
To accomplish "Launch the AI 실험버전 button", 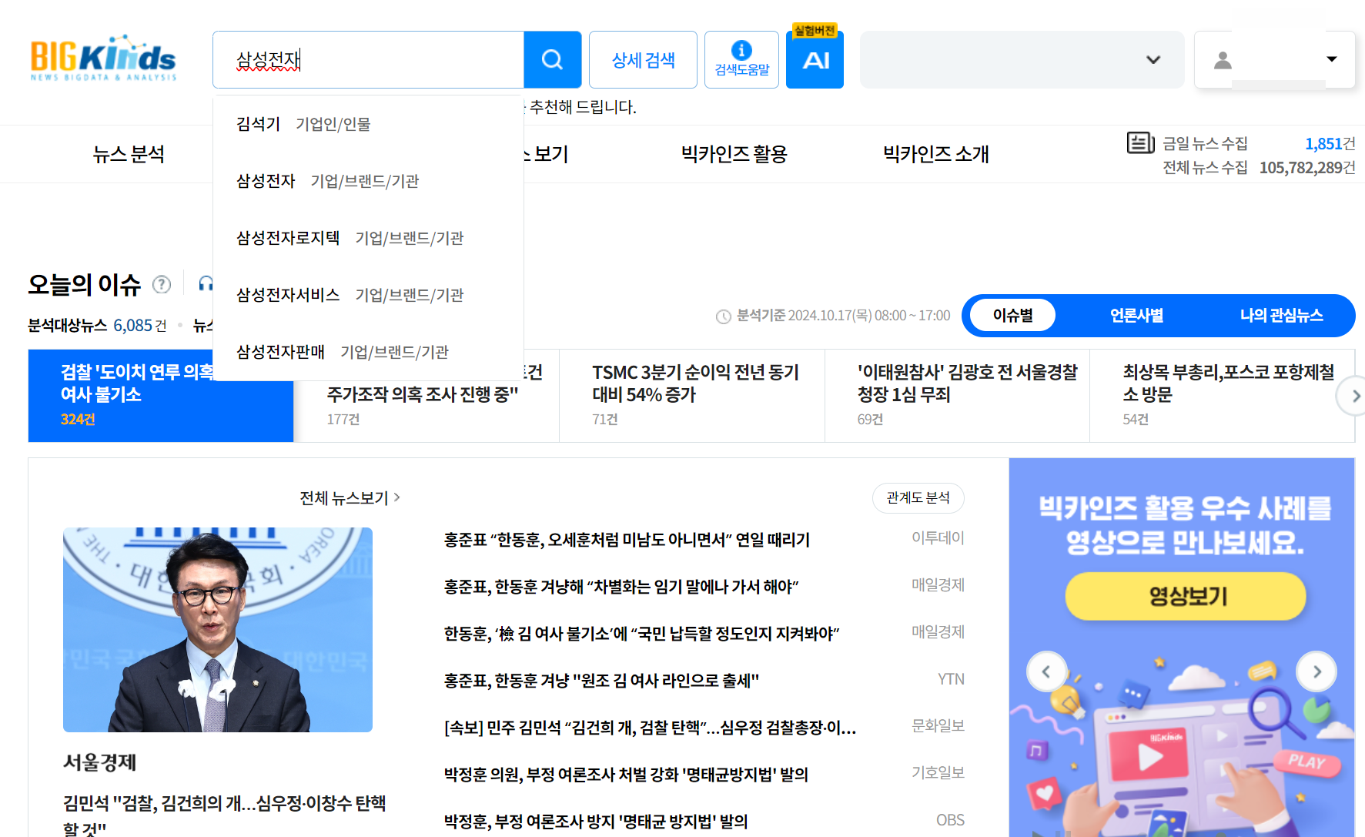I will click(x=815, y=59).
